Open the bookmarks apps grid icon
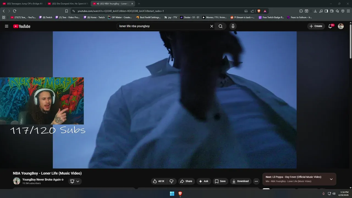 pyautogui.click(x=4, y=17)
